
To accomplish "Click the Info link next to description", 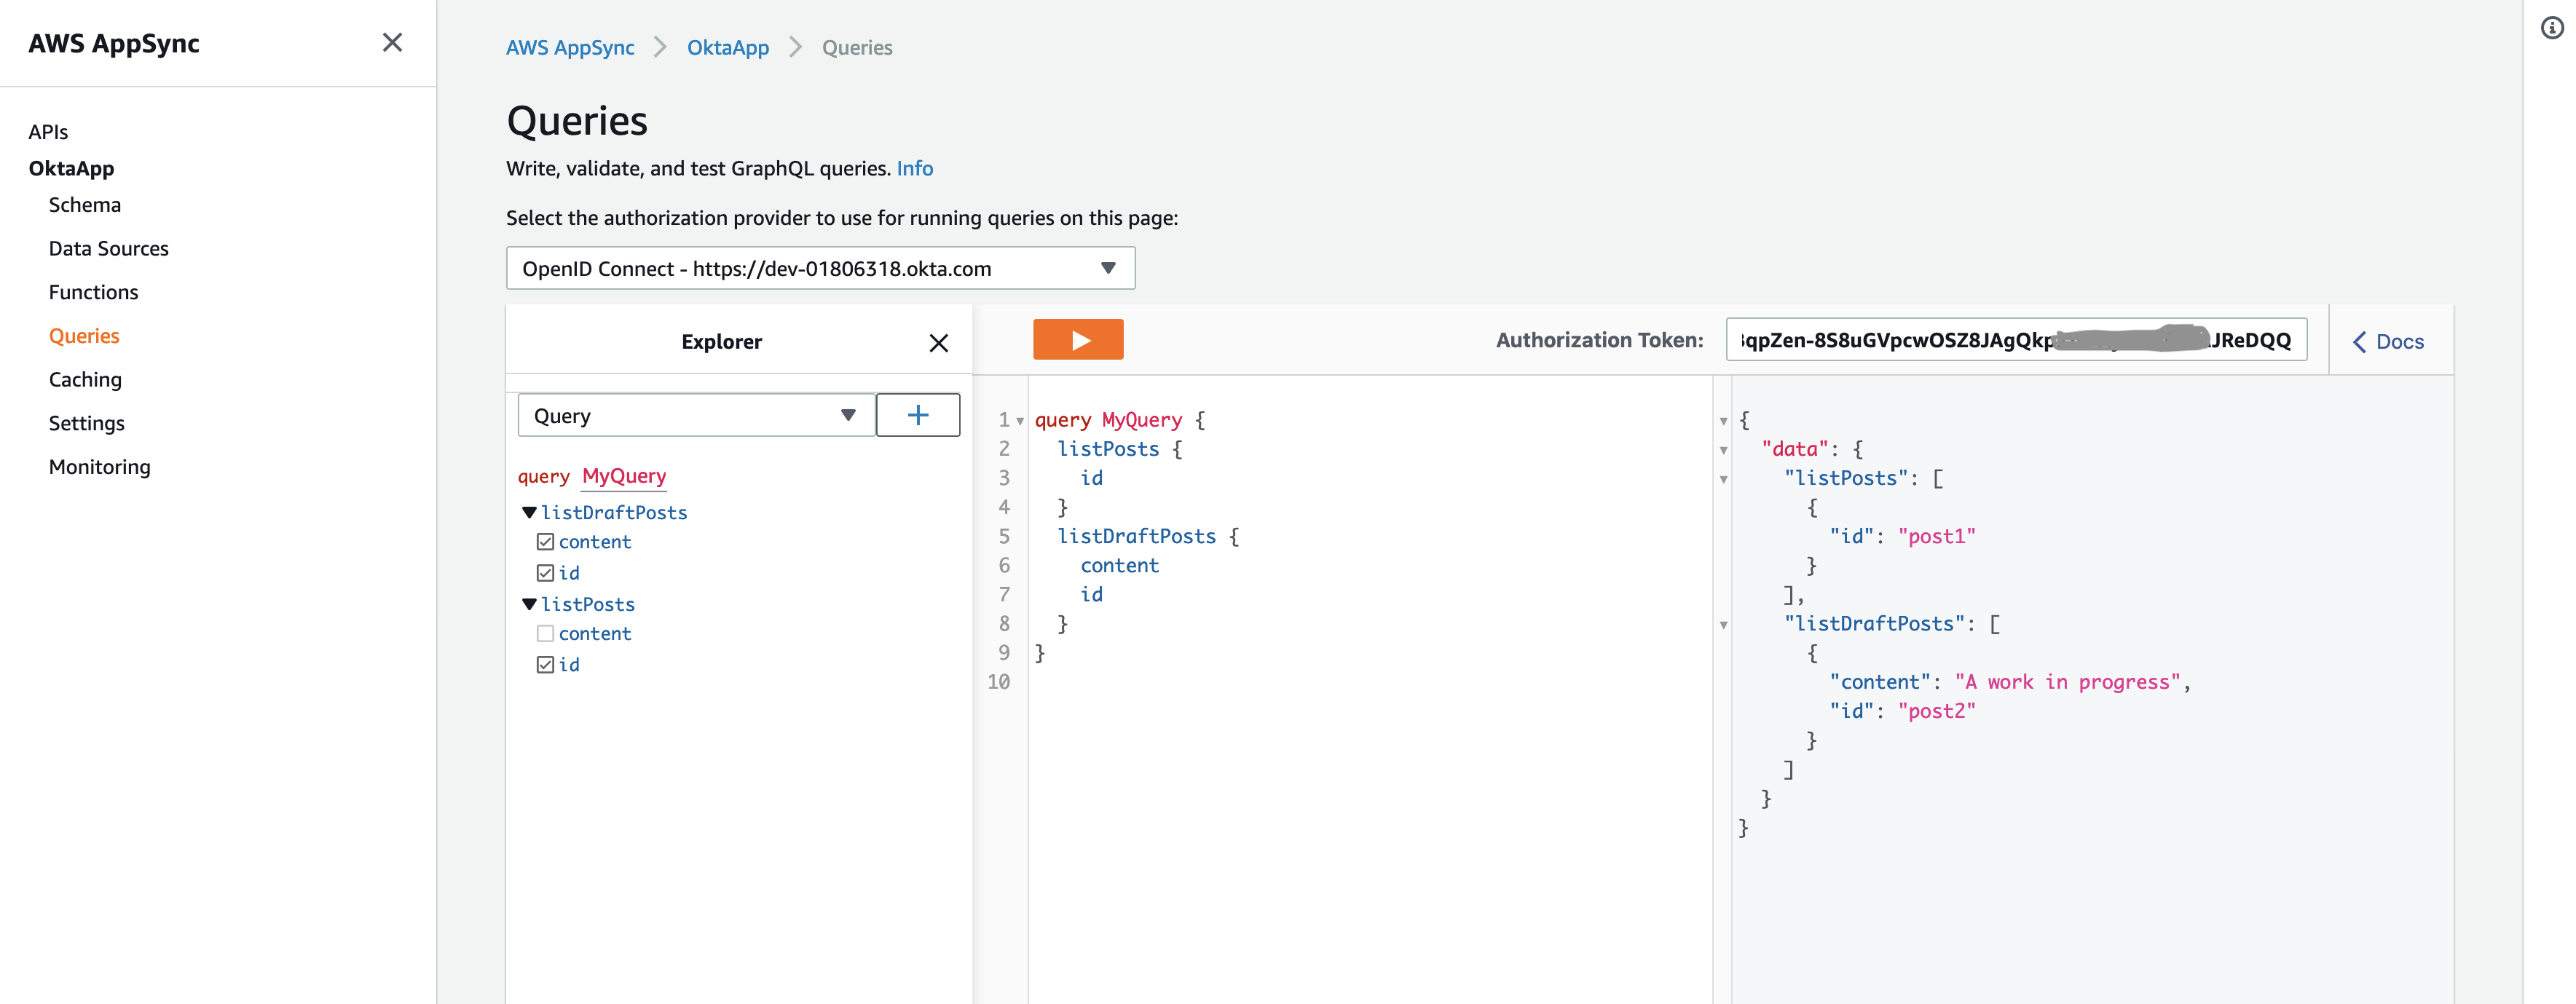I will click(x=914, y=169).
